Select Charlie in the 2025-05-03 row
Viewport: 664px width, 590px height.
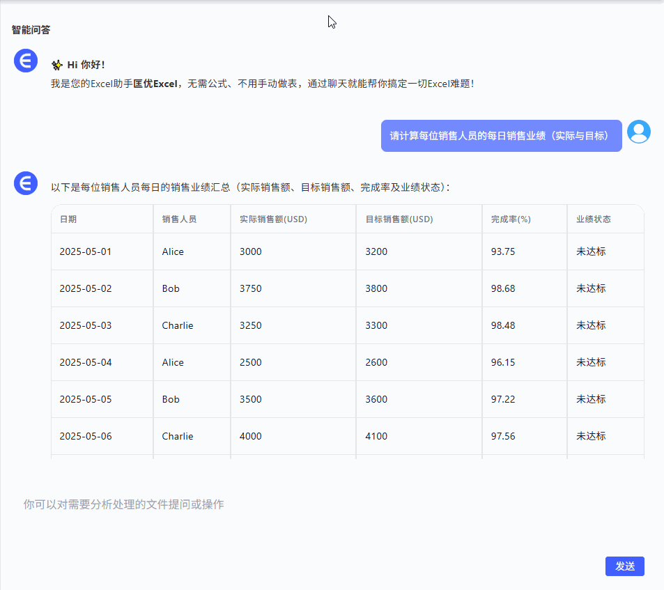[178, 325]
